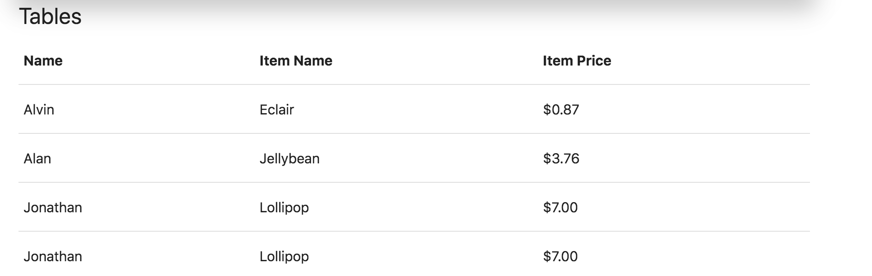872x276 pixels.
Task: Click the Item Price column header
Action: [577, 61]
